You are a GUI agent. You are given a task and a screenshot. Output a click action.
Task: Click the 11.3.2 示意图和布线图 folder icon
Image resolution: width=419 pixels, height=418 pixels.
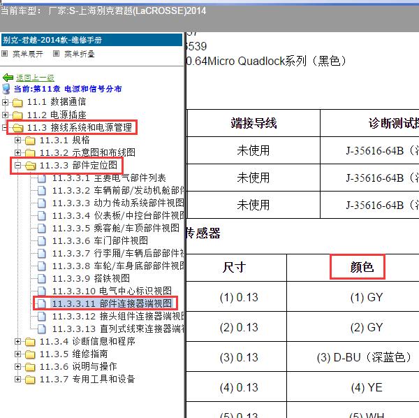point(30,152)
